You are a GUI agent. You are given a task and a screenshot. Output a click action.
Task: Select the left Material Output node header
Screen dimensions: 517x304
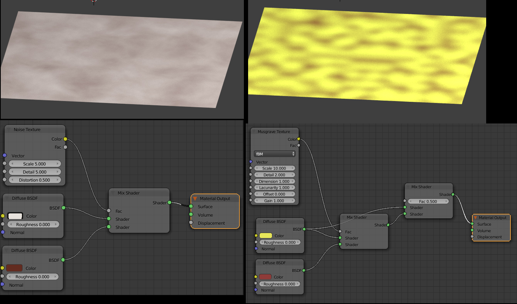click(x=215, y=198)
